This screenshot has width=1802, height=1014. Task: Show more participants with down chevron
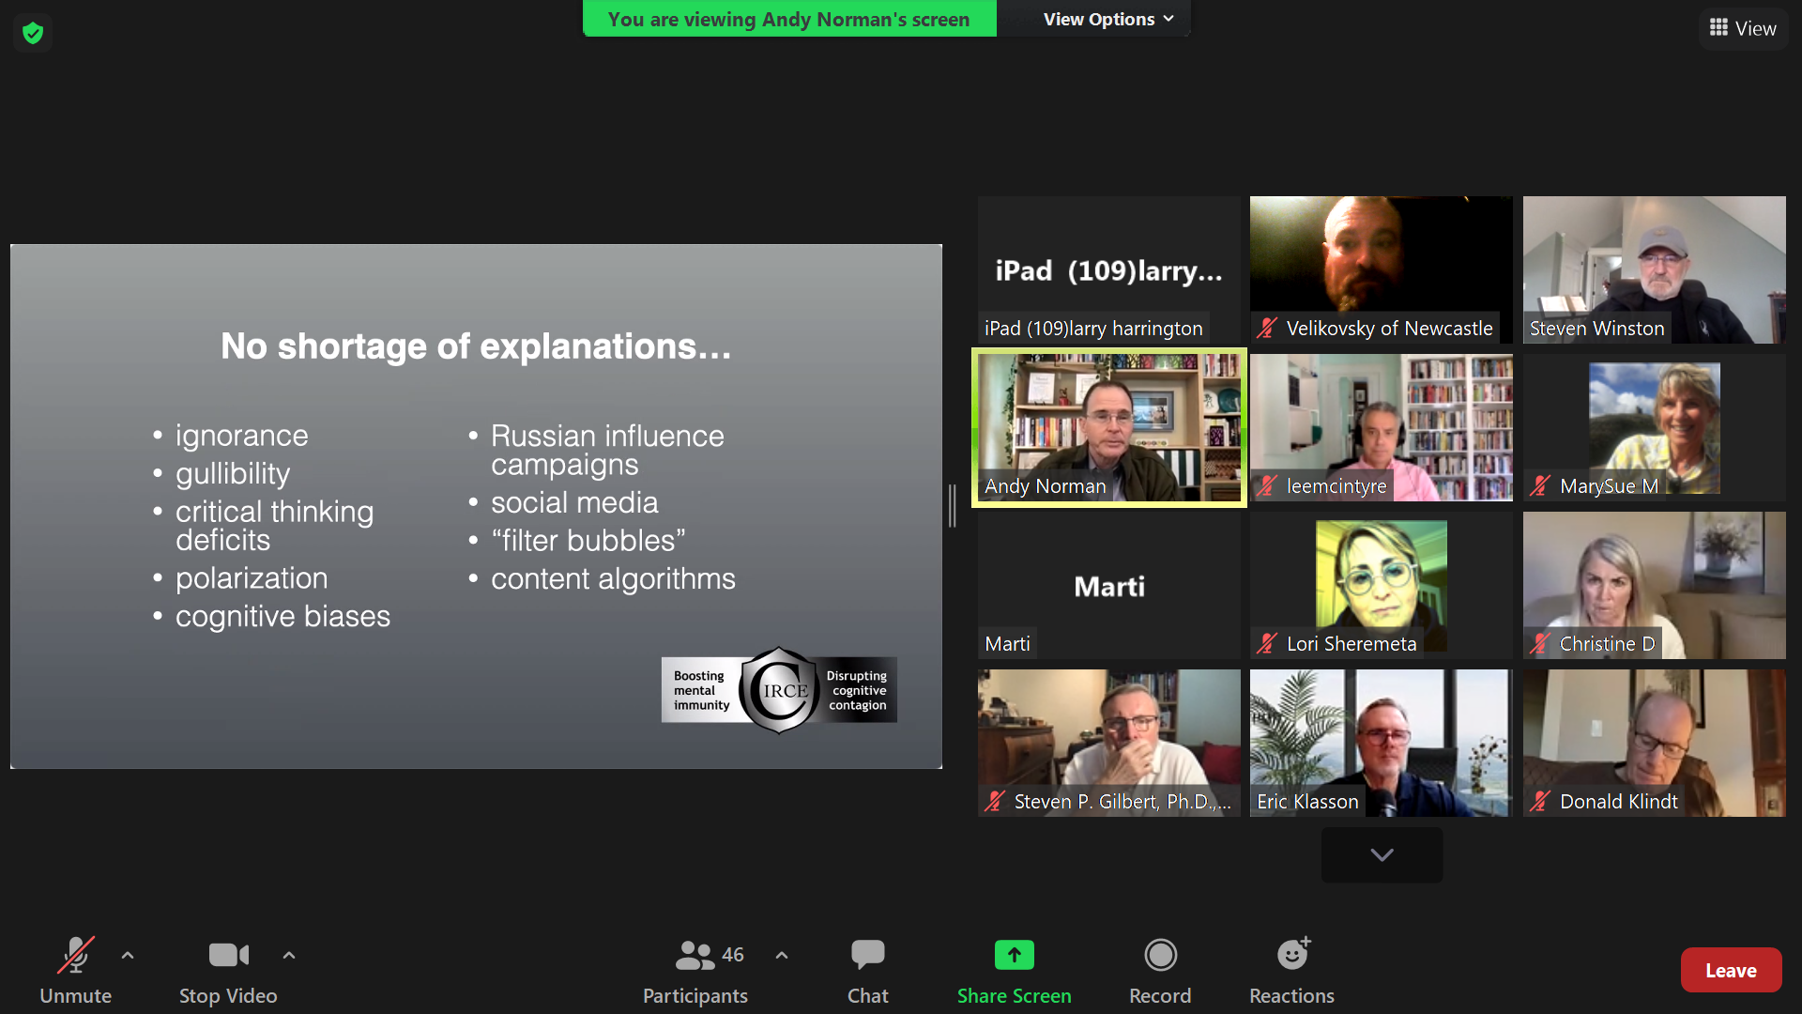1382,854
